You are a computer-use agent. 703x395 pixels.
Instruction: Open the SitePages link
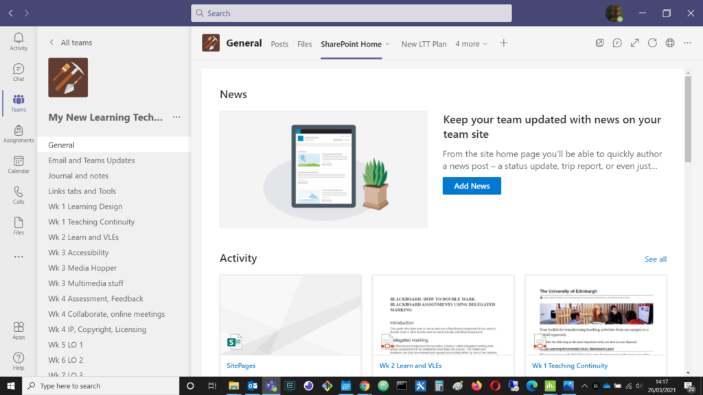point(241,366)
